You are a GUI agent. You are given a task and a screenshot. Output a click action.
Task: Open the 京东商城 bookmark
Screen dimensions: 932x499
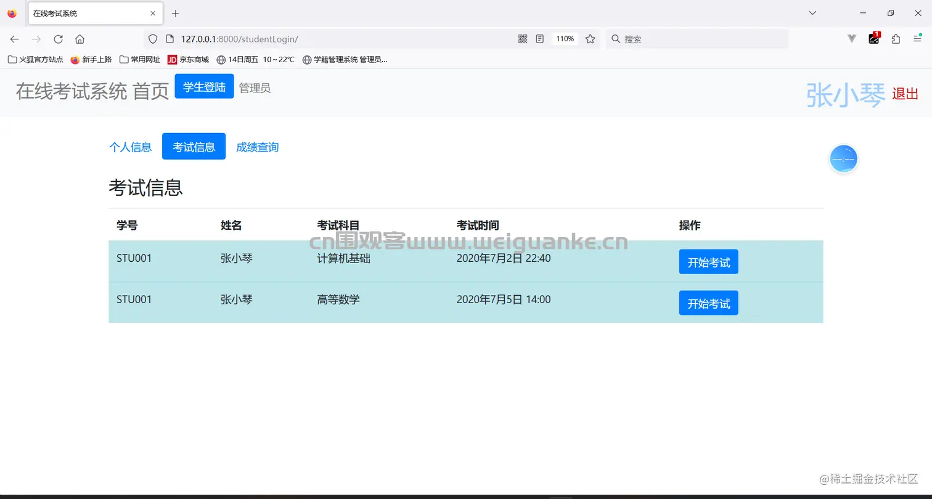(188, 60)
